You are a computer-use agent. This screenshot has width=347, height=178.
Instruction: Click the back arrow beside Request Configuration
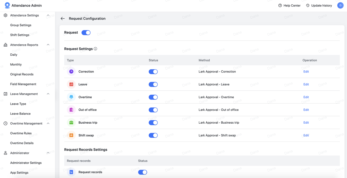tap(63, 19)
